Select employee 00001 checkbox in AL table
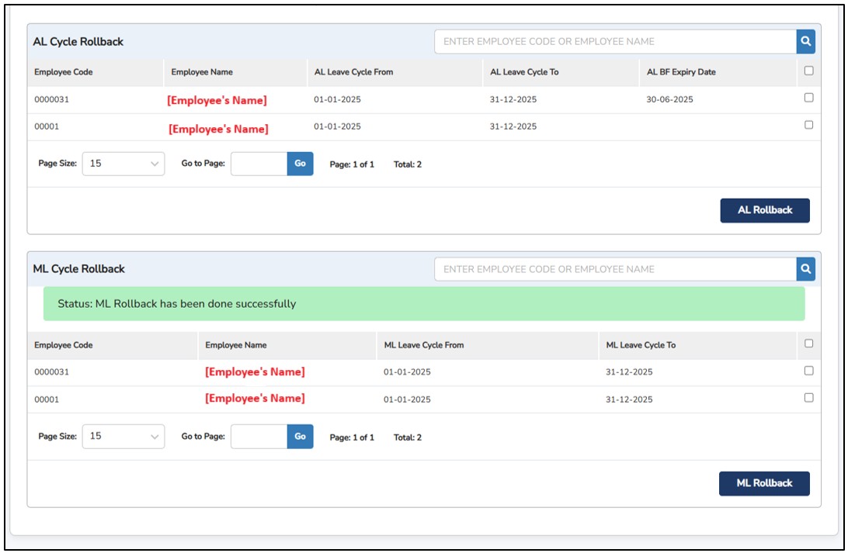Screen dimensions: 848x553 pos(808,125)
